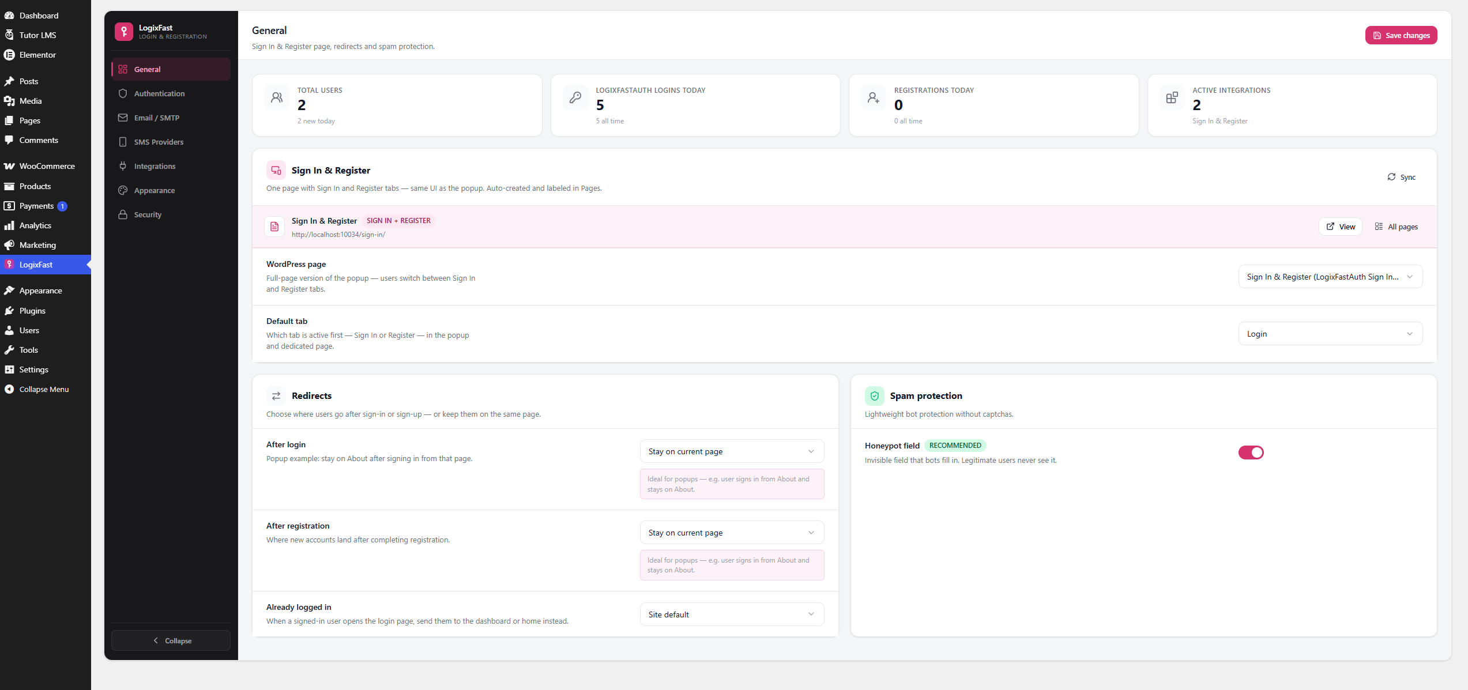Click the 'Sign In & Register' integrations subtext
1468x690 pixels.
[1220, 121]
